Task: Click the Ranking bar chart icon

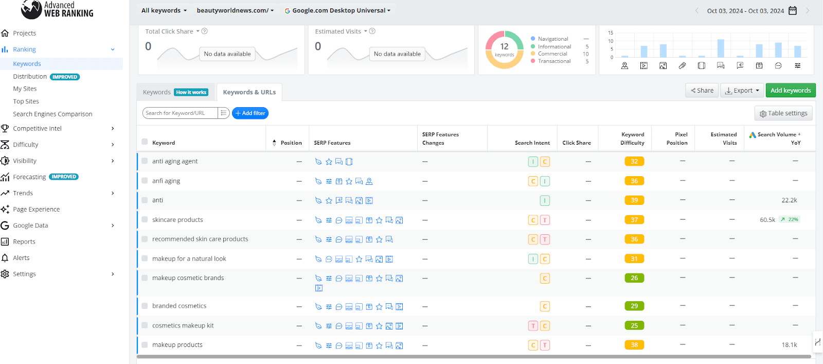Action: (x=5, y=49)
